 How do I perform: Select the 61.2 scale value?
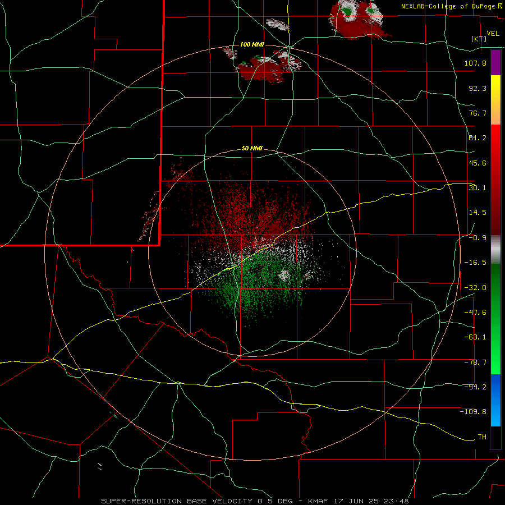coord(478,138)
